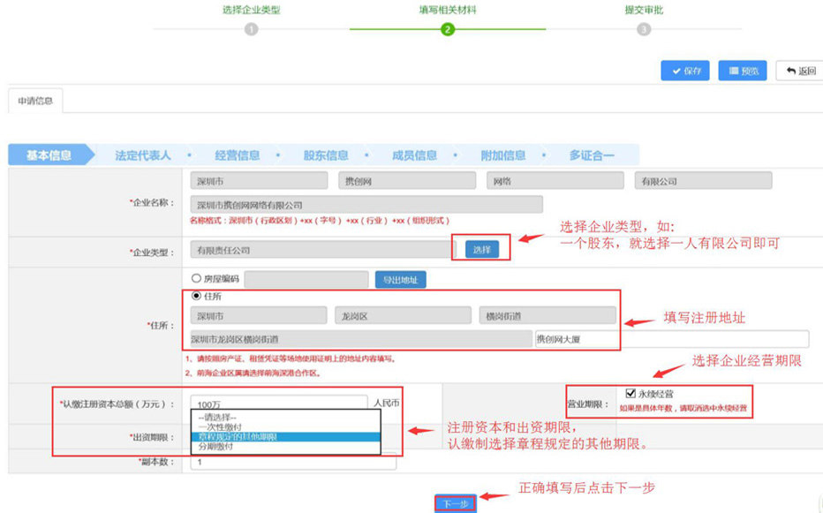Image resolution: width=823 pixels, height=513 pixels.
Task: Click the 保存 save checkmark icon
Action: pyautogui.click(x=676, y=71)
